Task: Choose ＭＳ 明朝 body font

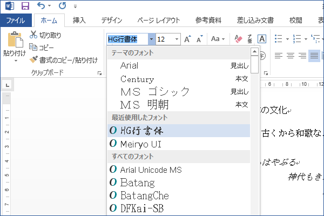Action: pos(179,105)
